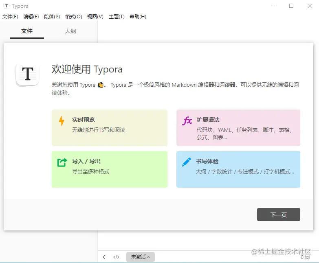The image size is (319, 263).
Task: Click the blue pencil 书写体验 icon
Action: [187, 162]
